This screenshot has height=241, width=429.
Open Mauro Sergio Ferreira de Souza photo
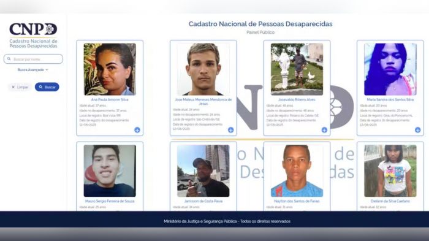[x=110, y=171]
